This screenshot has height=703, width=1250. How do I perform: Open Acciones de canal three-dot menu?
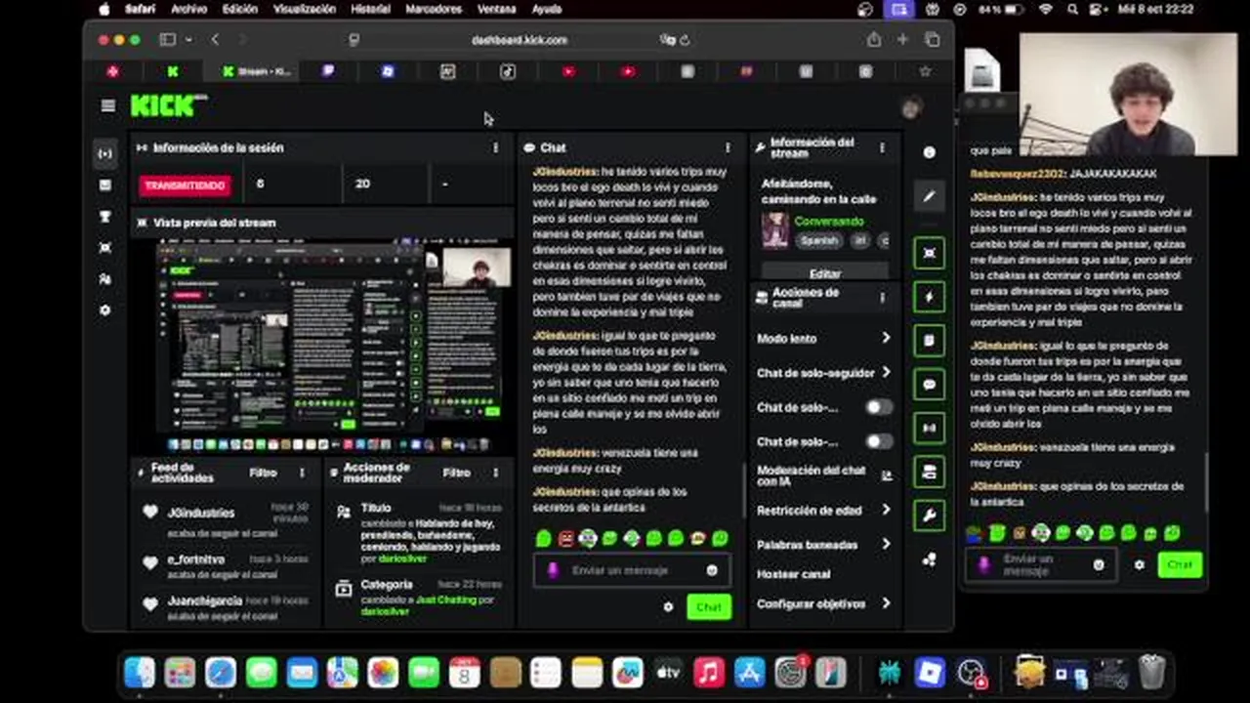(x=882, y=298)
